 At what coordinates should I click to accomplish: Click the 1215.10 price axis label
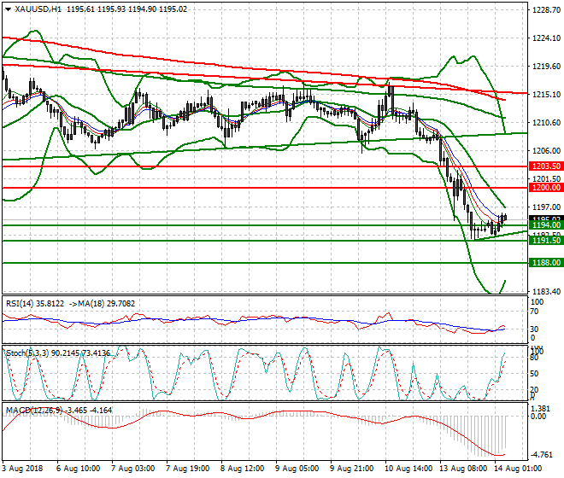tap(545, 95)
